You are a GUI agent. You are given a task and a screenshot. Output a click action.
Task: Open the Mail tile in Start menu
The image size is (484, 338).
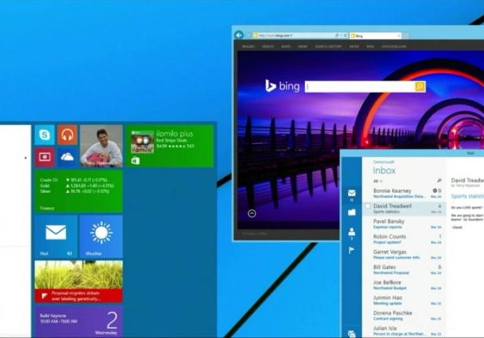[56, 237]
